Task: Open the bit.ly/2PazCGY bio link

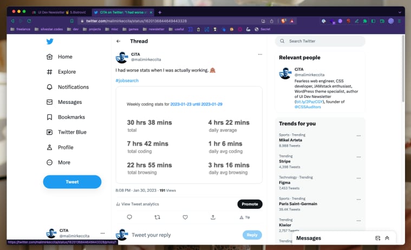Action: coord(309,102)
